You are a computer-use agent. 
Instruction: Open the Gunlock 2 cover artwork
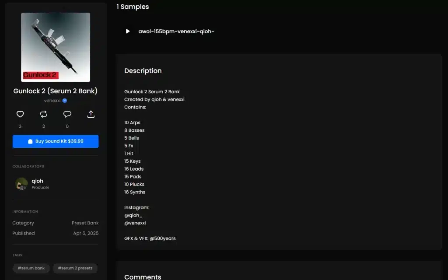pyautogui.click(x=56, y=47)
